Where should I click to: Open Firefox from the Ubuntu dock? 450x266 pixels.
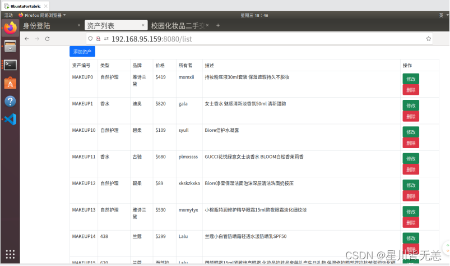tap(10, 28)
